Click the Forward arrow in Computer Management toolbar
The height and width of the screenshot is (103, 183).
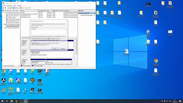tap(5, 8)
